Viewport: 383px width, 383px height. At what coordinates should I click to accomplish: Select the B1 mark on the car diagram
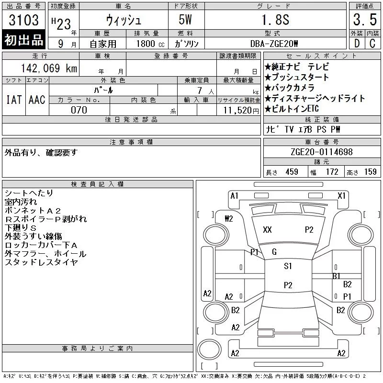(x=336, y=276)
